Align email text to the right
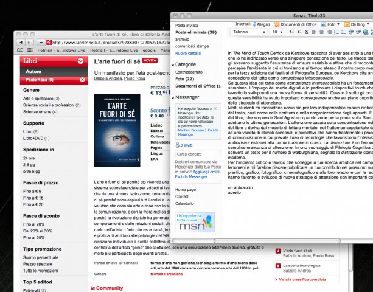The width and height of the screenshot is (373, 292). point(329,32)
